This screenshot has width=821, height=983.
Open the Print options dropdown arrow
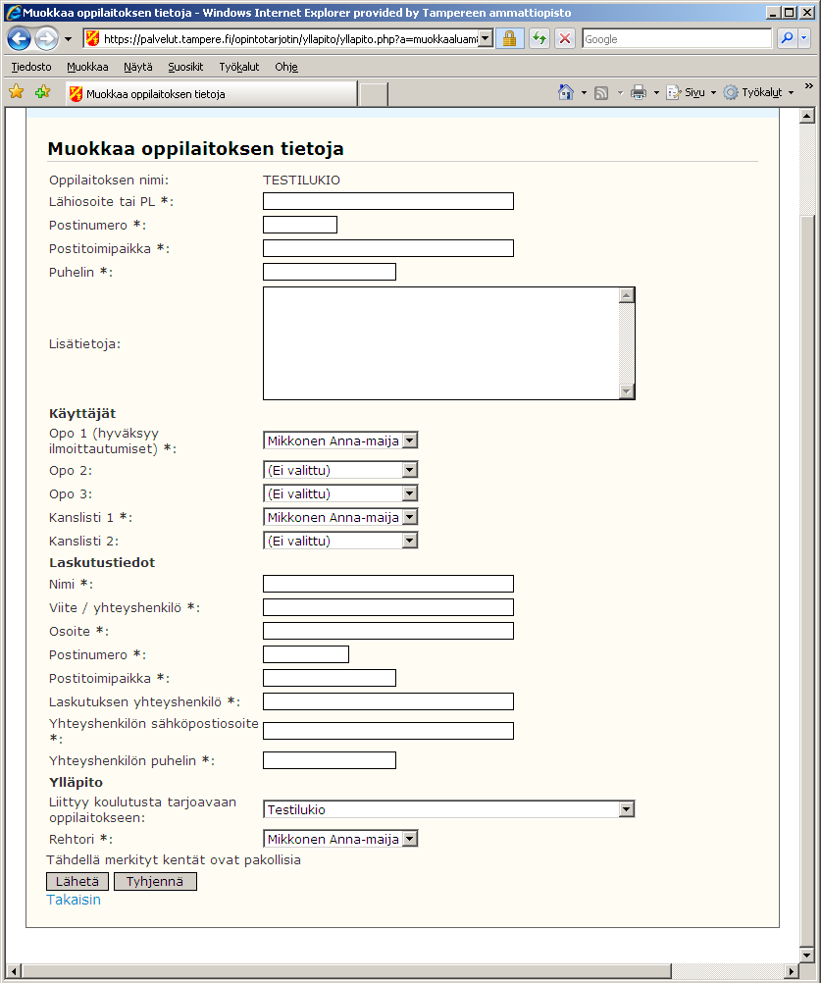pyautogui.click(x=656, y=93)
